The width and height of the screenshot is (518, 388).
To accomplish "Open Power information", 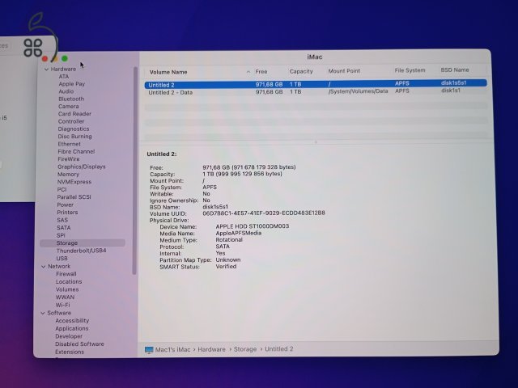I will pyautogui.click(x=65, y=205).
